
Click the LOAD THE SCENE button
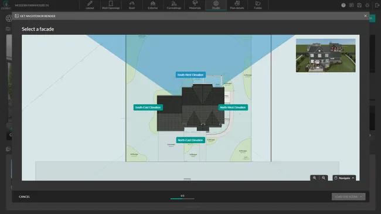[348, 197]
